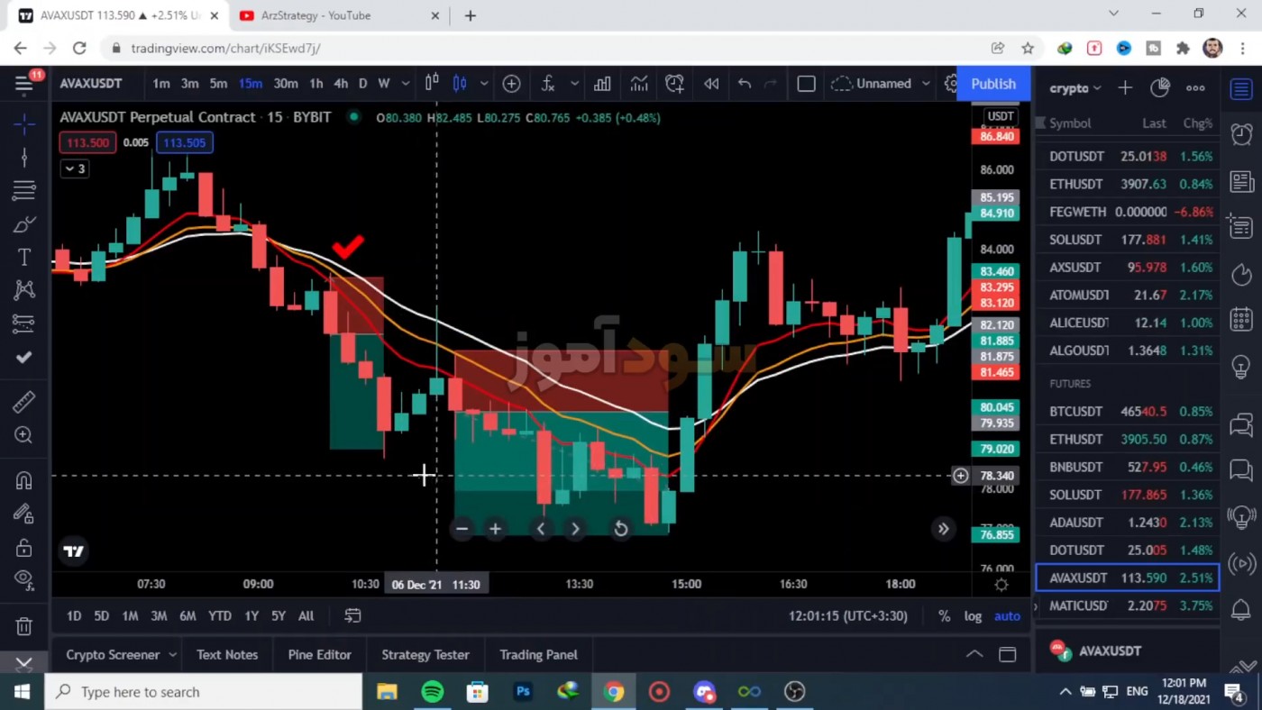The image size is (1262, 710).
Task: Start bar replay mode
Action: [711, 84]
